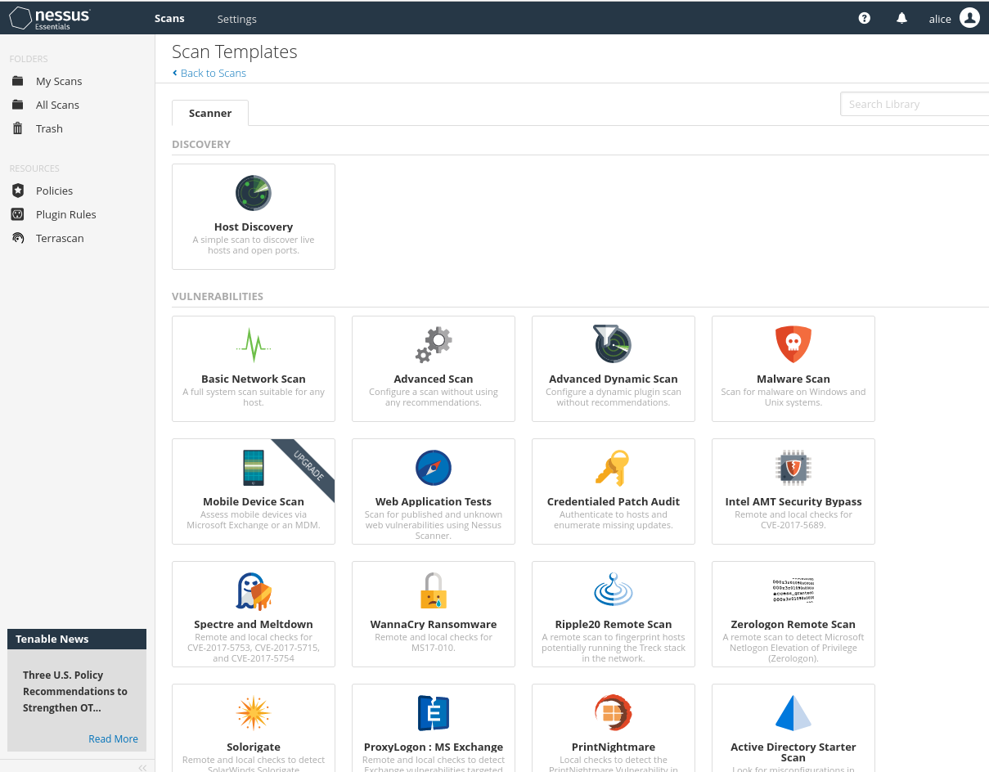Image resolution: width=989 pixels, height=772 pixels.
Task: Open the Policies resource page
Action: [54, 191]
